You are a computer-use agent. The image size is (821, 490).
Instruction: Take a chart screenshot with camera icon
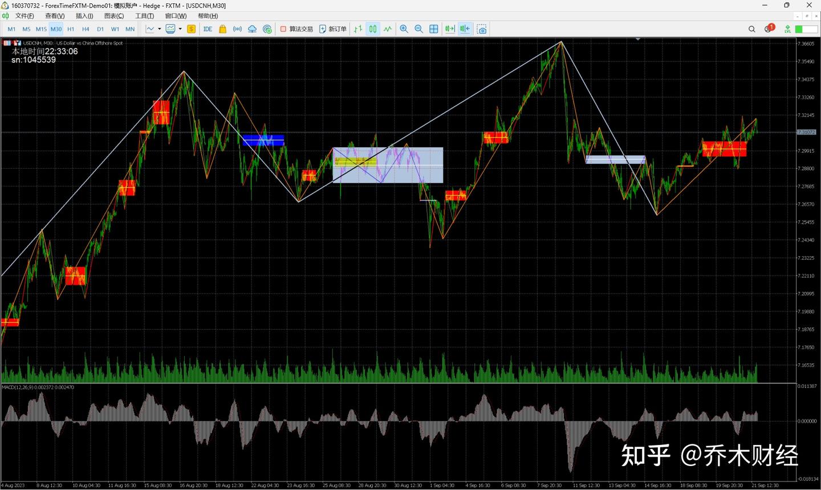click(482, 29)
